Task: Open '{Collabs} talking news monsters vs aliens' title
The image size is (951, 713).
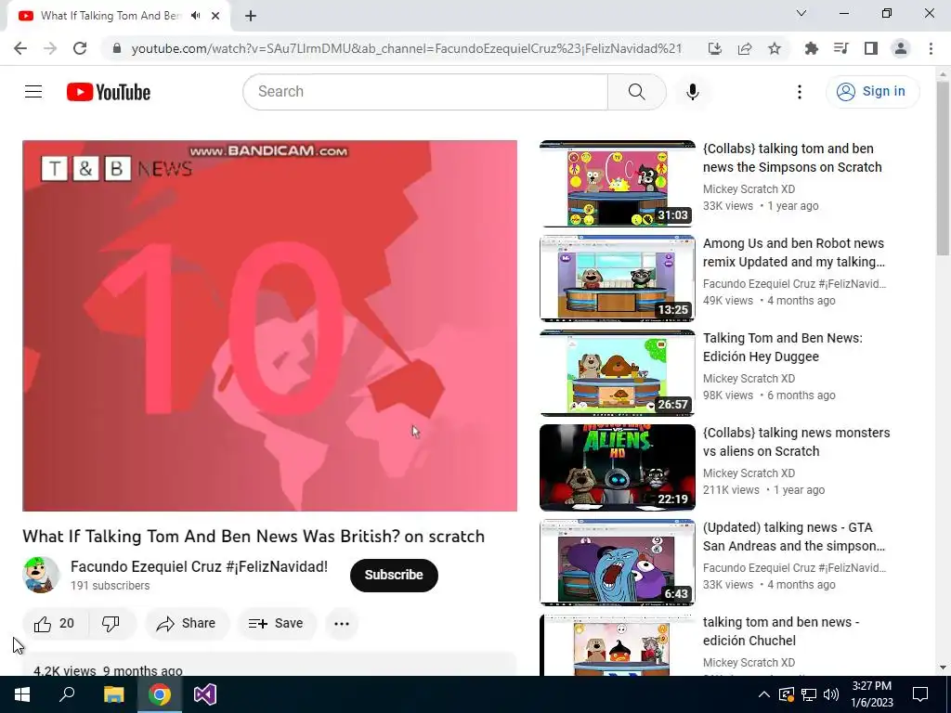Action: click(x=796, y=441)
